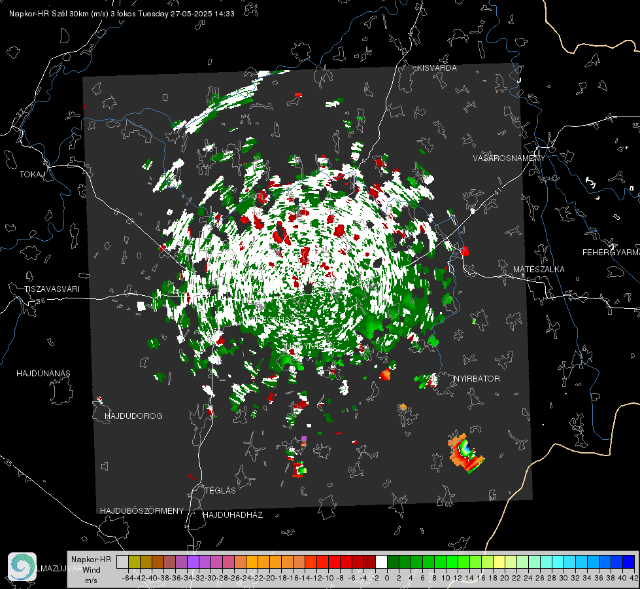
Task: Click the KISVÁRDA city label
Action: tap(437, 68)
